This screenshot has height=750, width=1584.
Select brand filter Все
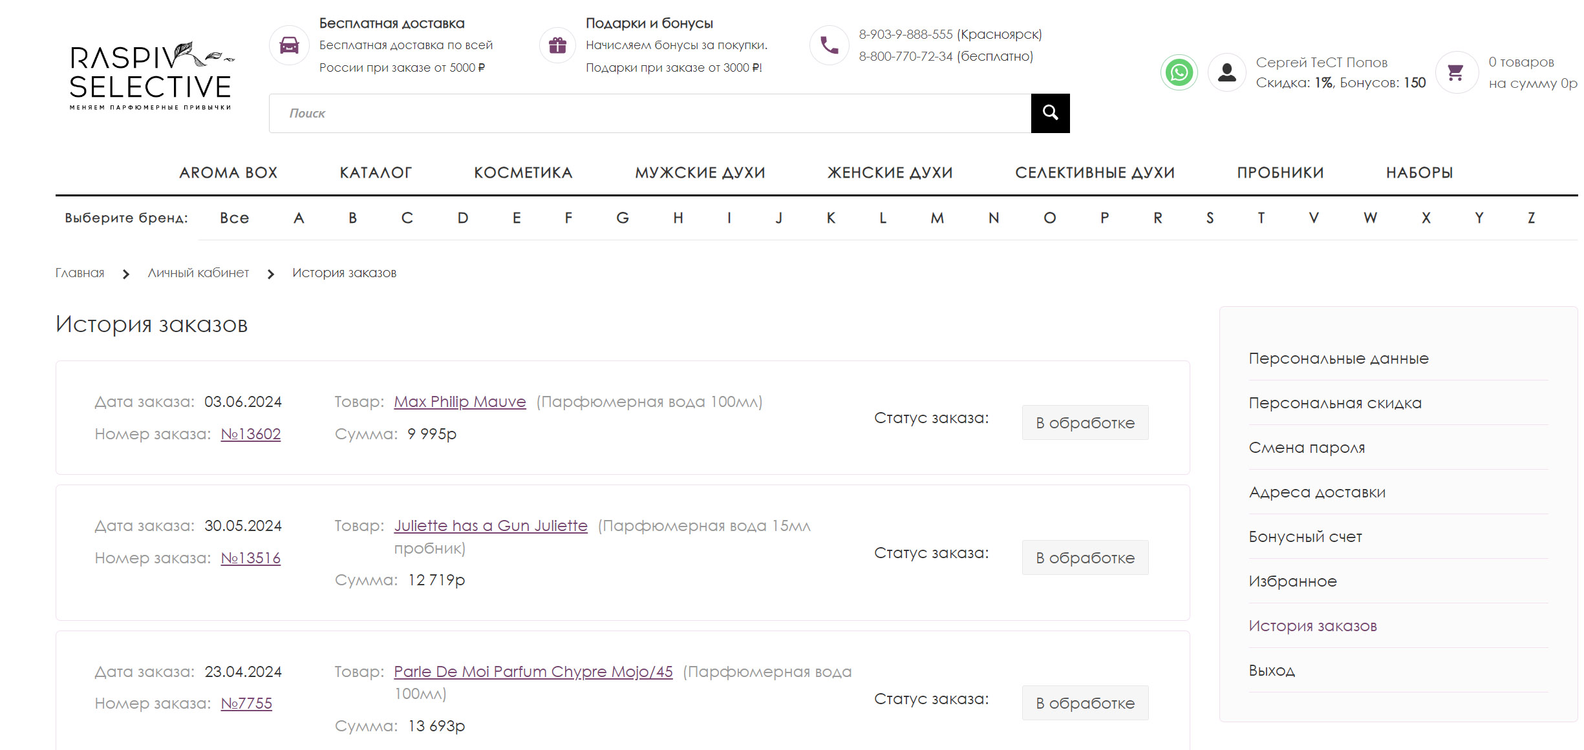click(x=234, y=218)
